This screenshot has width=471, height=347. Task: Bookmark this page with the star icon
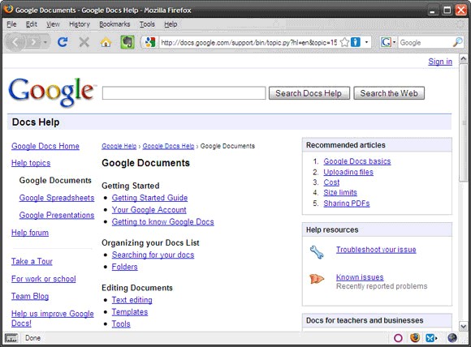[344, 42]
